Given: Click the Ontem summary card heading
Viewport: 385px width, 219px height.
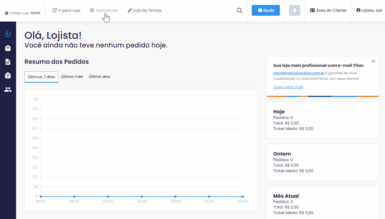Looking at the screenshot, I should pyautogui.click(x=282, y=154).
